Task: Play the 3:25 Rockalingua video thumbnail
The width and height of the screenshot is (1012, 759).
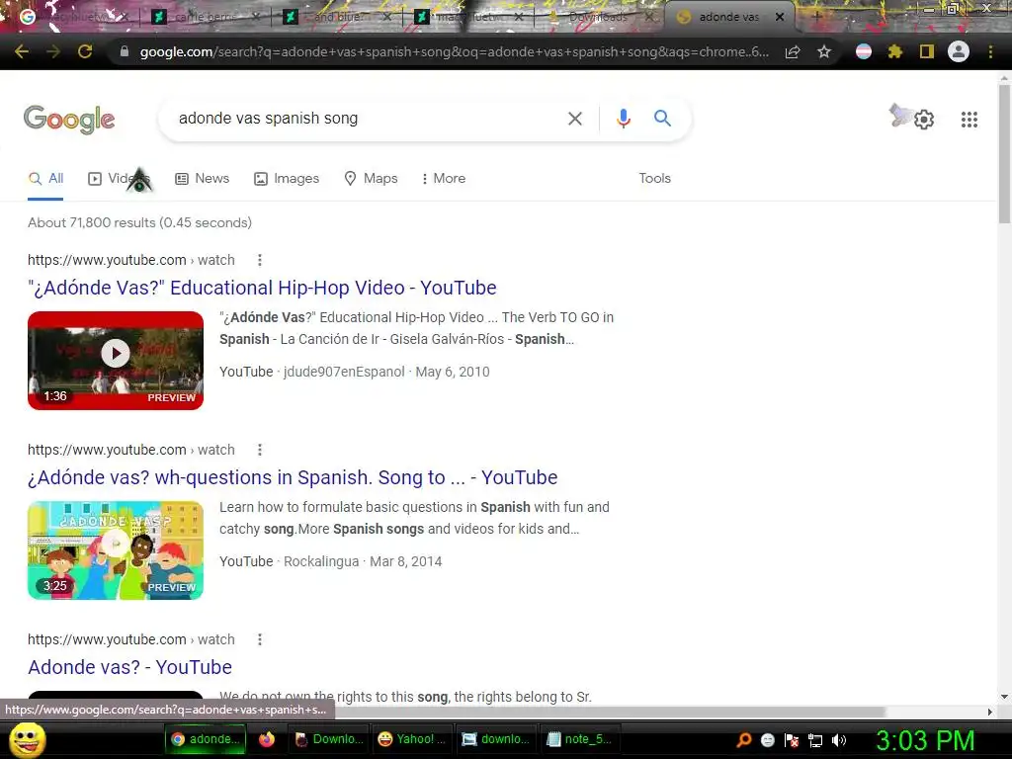Action: tap(116, 549)
